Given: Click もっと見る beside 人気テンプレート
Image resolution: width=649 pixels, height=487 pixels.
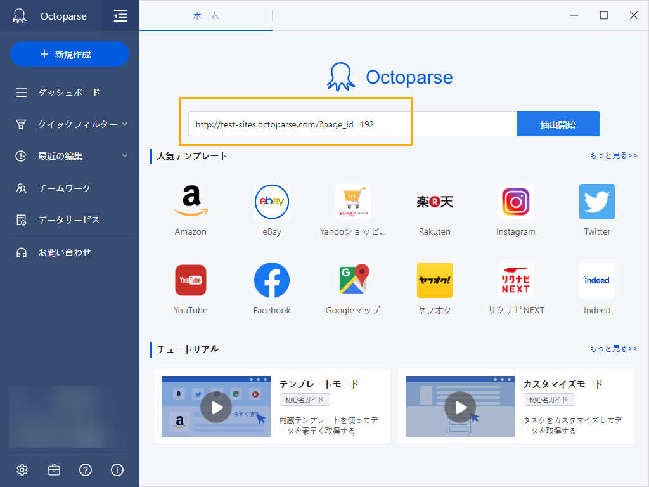Looking at the screenshot, I should coord(614,155).
